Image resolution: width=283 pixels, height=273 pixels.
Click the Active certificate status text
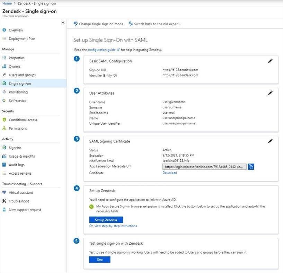click(167, 150)
